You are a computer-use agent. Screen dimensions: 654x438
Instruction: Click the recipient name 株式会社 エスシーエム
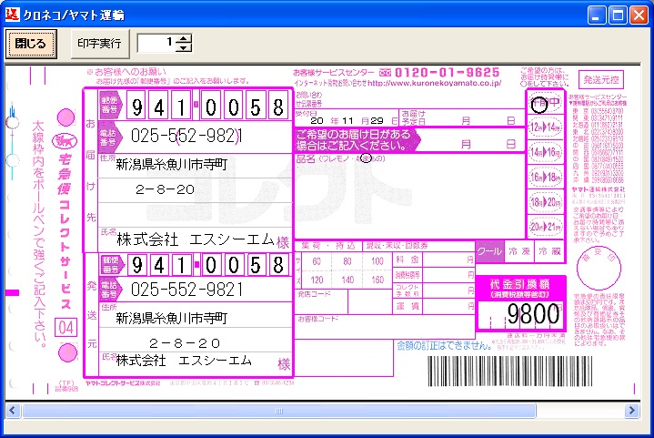point(196,239)
